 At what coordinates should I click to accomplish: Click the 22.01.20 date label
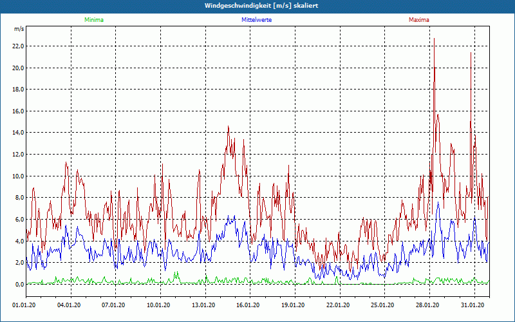(338, 305)
